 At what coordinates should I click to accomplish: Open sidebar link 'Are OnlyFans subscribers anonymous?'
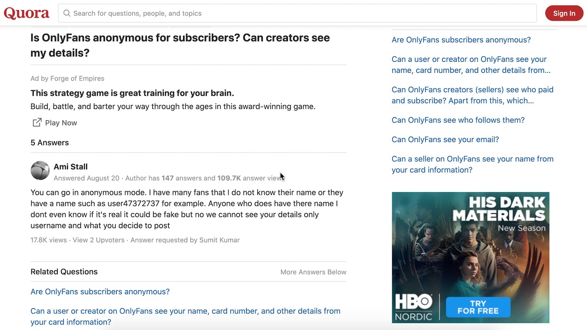coord(461,40)
